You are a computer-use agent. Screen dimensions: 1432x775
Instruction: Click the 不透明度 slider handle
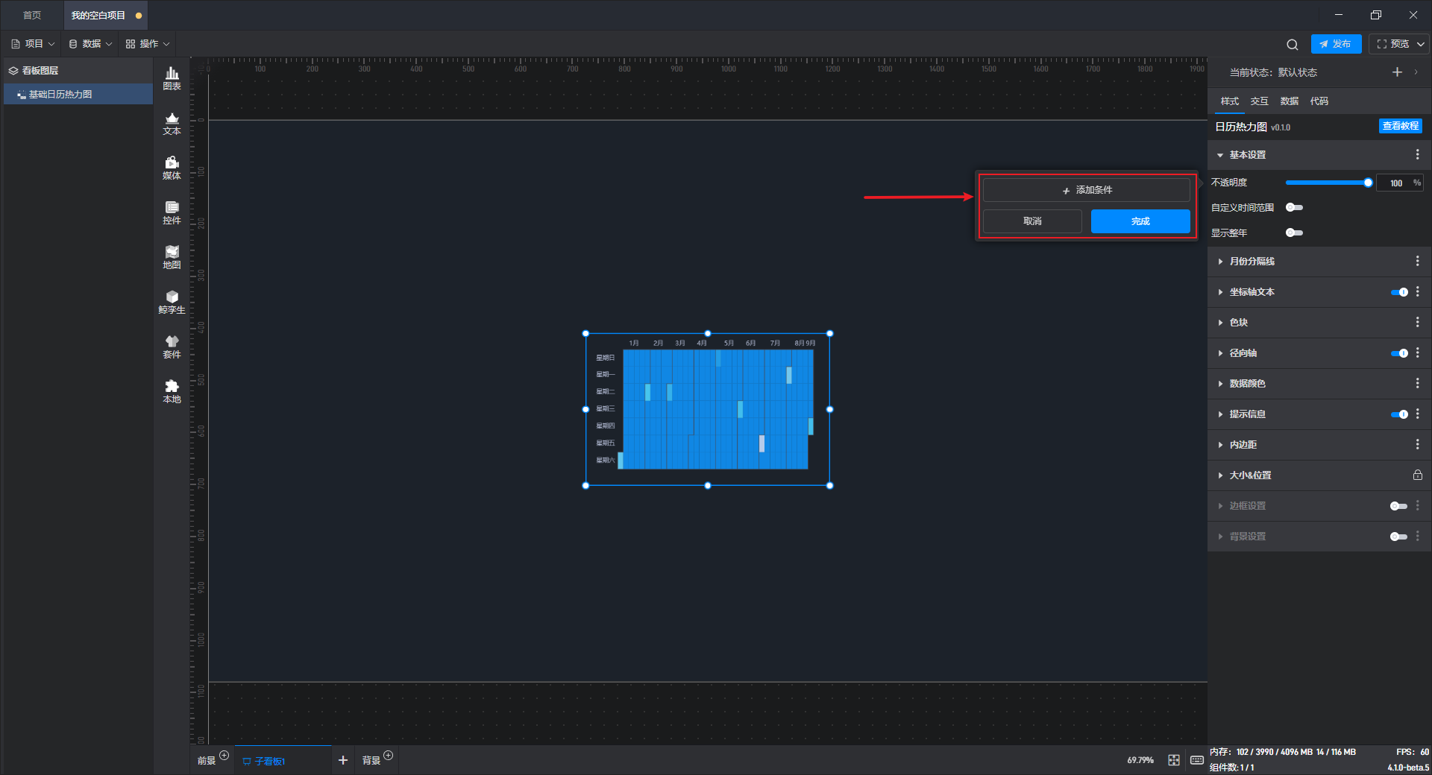tap(1368, 183)
